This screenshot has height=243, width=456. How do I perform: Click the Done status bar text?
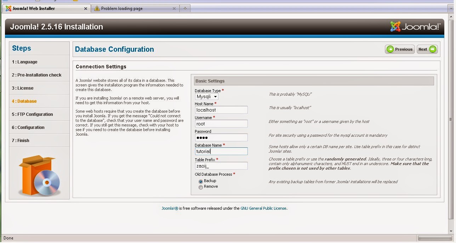pos(8,238)
